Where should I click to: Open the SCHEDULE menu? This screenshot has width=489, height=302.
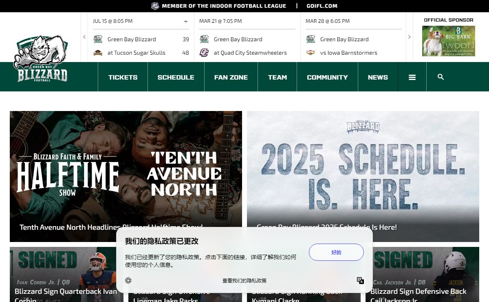click(176, 77)
